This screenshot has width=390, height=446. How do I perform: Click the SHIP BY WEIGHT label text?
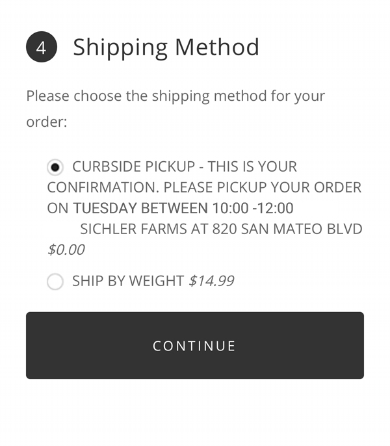click(x=128, y=281)
